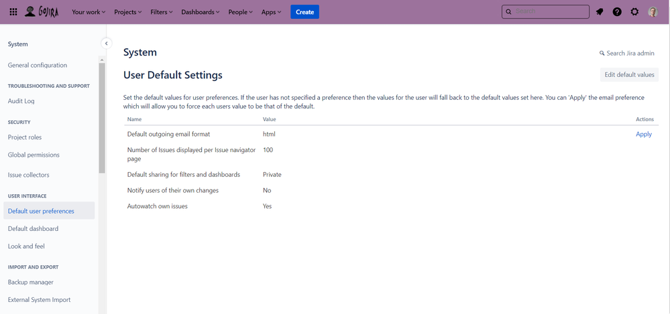Viewport: 670px width, 314px height.
Task: Click 'Autowatch own issues' row name
Action: [x=158, y=206]
